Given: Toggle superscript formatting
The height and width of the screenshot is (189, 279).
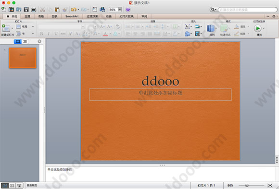Looking at the screenshot, I should [x=70, y=34].
